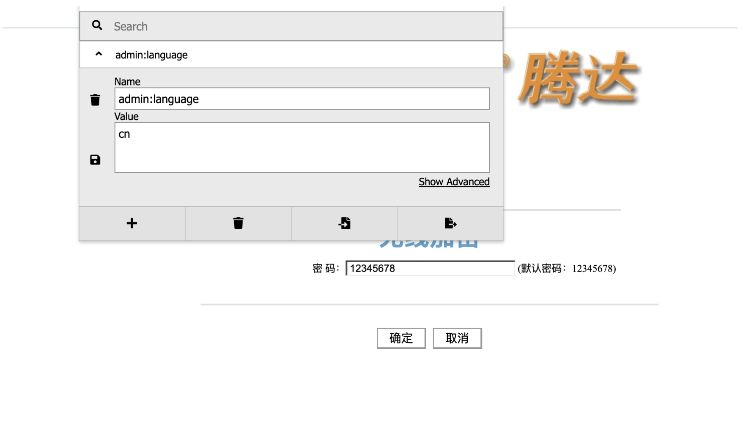Delete the admin:language cookie via its trash icon
Image resolution: width=743 pixels, height=448 pixels.
(95, 100)
